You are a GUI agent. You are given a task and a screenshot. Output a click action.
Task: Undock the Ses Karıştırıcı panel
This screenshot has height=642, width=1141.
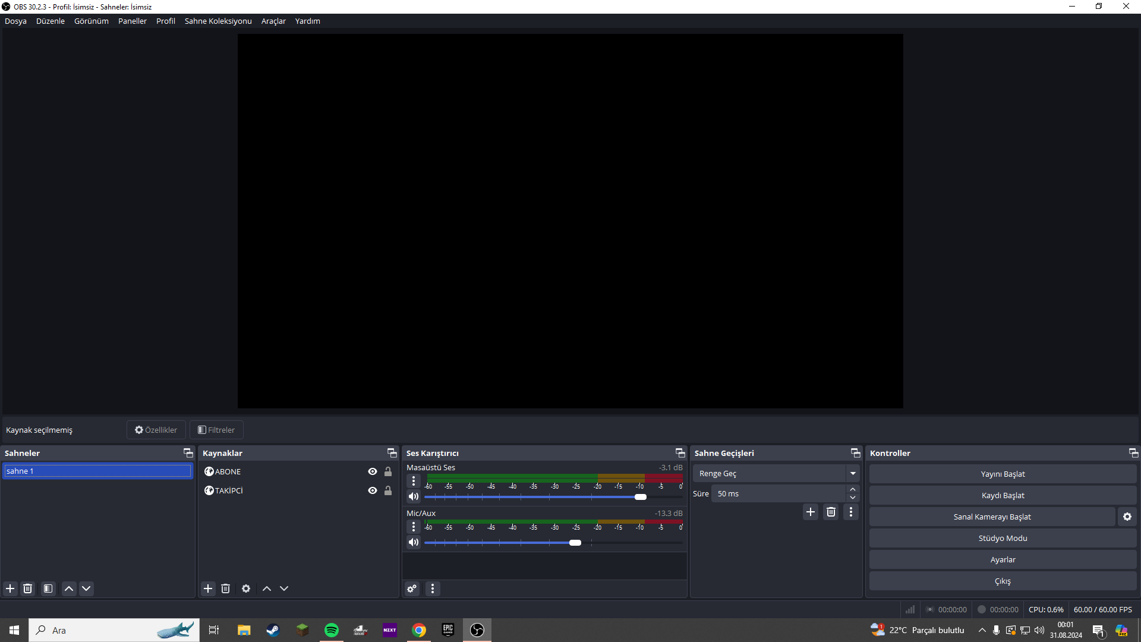pyautogui.click(x=680, y=453)
